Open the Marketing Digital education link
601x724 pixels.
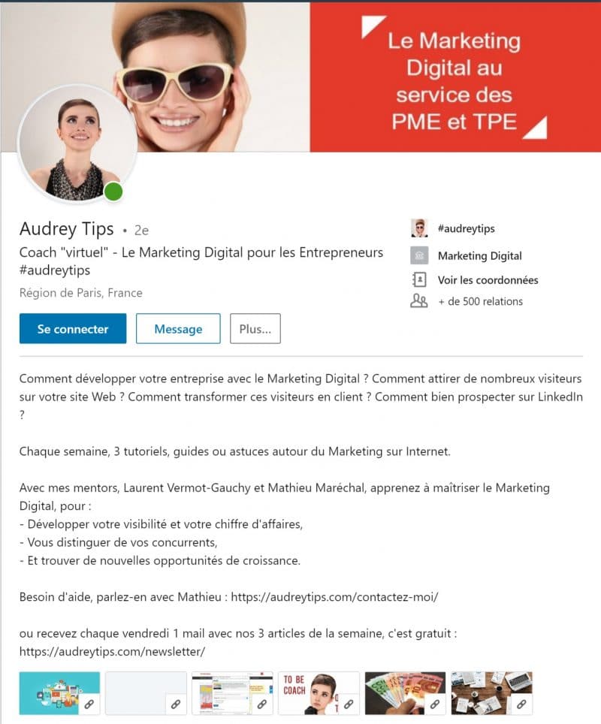point(479,255)
